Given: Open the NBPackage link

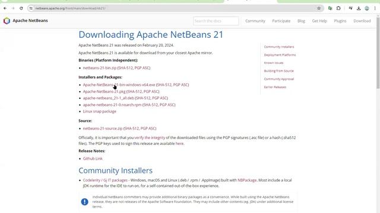Looking at the screenshot, I should pos(247,180).
